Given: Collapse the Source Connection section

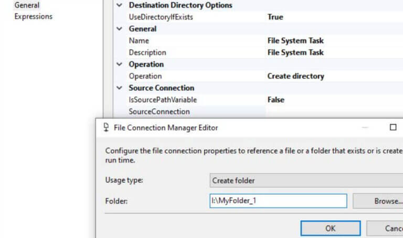Looking at the screenshot, I should click(x=119, y=88).
